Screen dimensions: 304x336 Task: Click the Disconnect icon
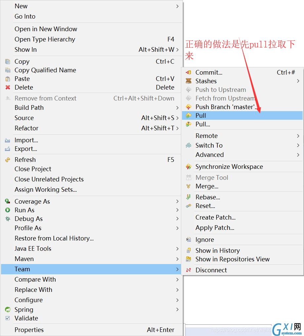point(189,270)
